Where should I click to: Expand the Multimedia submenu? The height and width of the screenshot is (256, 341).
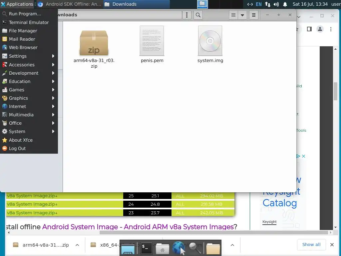click(29, 115)
